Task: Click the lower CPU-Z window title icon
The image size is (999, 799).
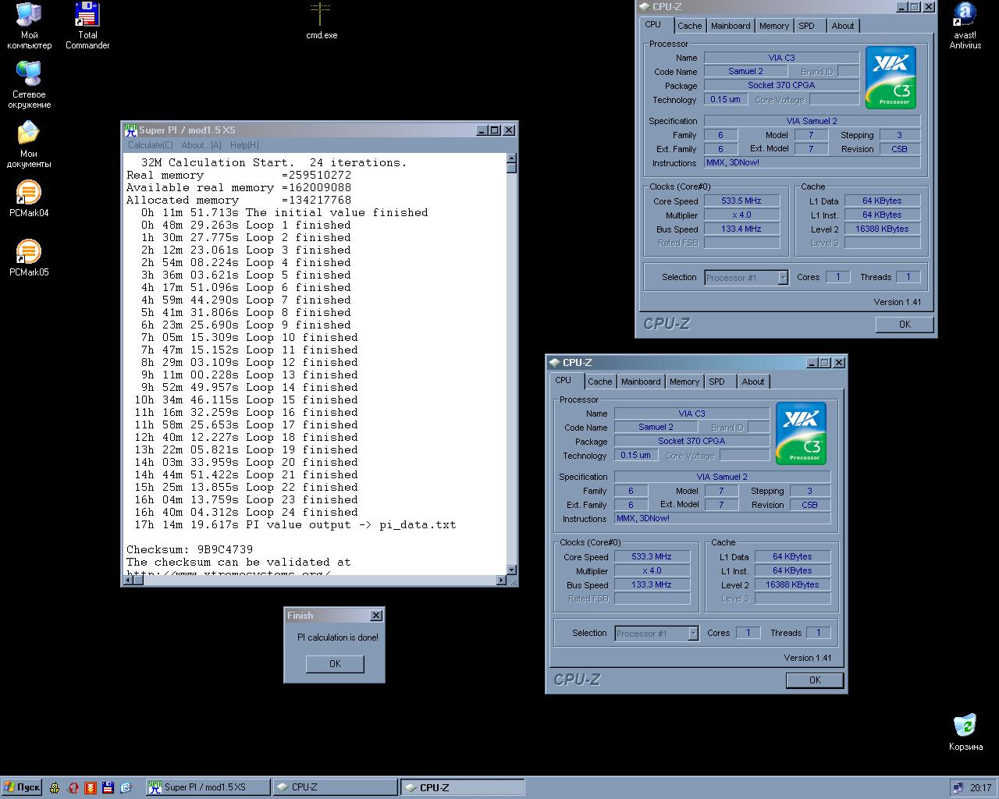Action: pos(555,363)
